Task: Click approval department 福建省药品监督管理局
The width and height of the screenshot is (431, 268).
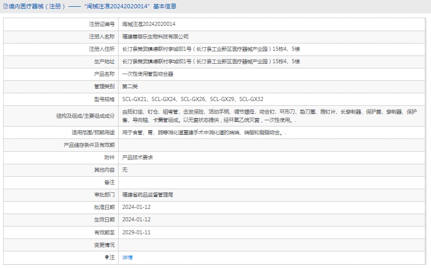Action: [x=148, y=195]
